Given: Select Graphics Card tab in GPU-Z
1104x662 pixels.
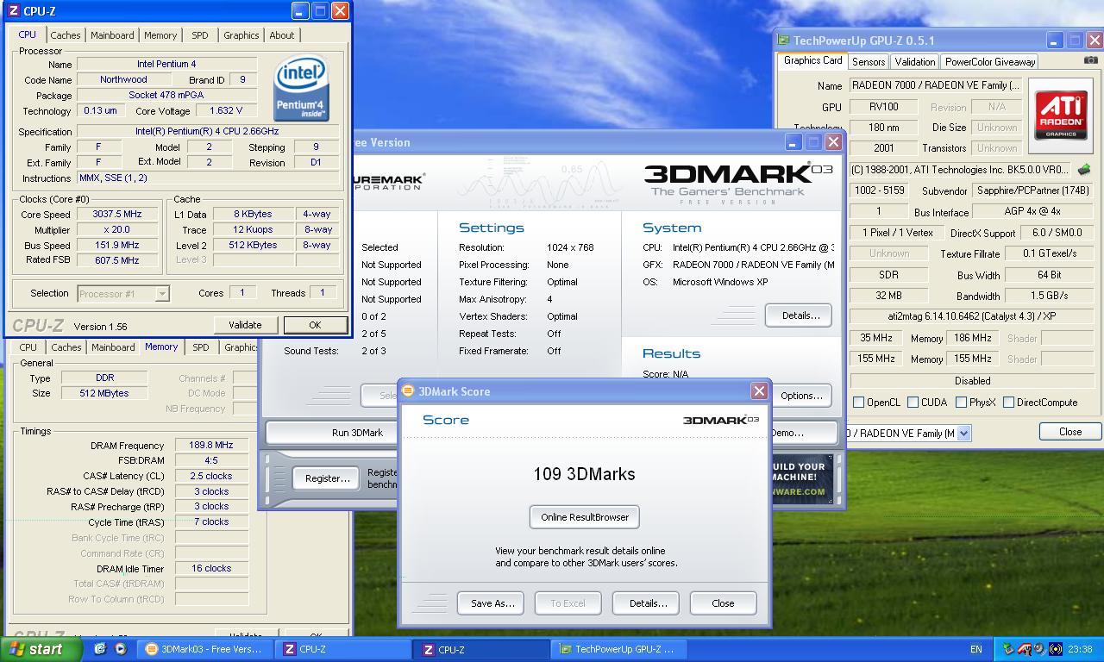Looking at the screenshot, I should (812, 60).
